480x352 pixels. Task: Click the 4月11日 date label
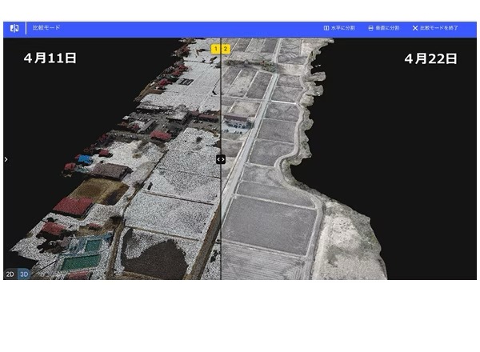pyautogui.click(x=50, y=59)
